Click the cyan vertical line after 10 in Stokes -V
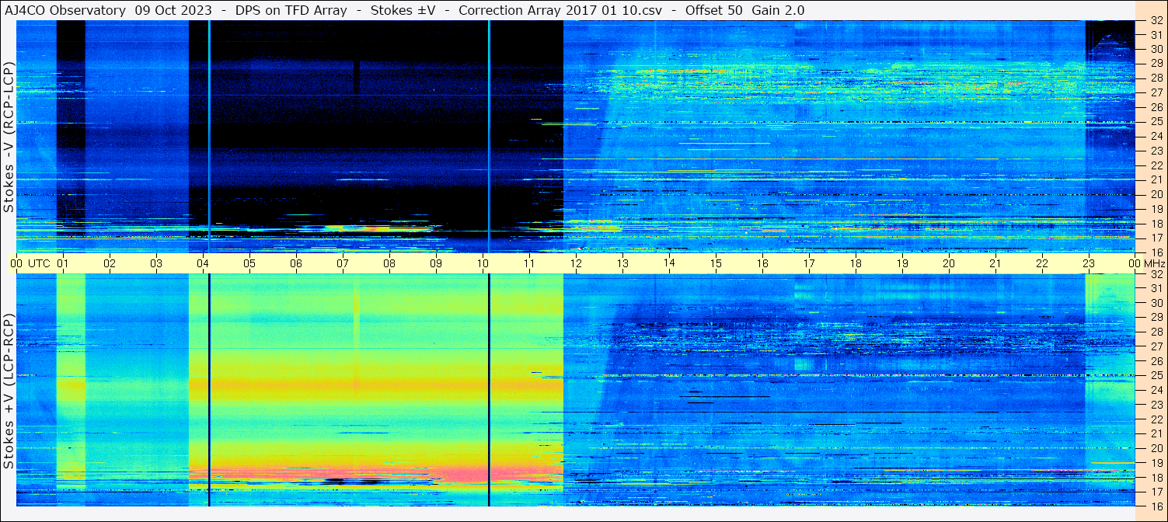This screenshot has width=1168, height=522. 489,136
